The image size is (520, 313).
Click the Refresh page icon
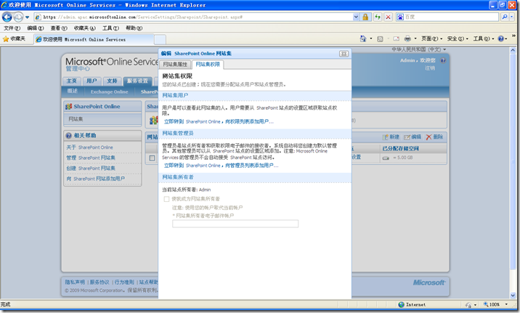(378, 17)
